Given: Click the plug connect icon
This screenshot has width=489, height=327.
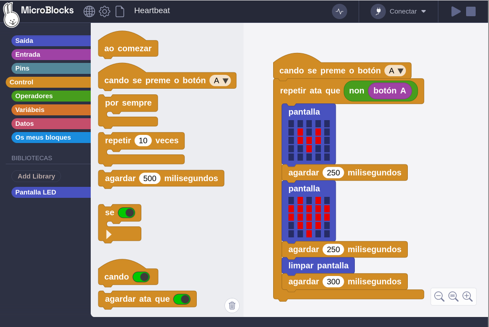Looking at the screenshot, I should pyautogui.click(x=378, y=11).
